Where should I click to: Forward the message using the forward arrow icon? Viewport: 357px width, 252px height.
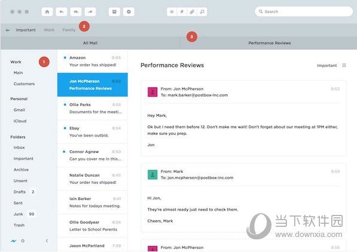90,11
